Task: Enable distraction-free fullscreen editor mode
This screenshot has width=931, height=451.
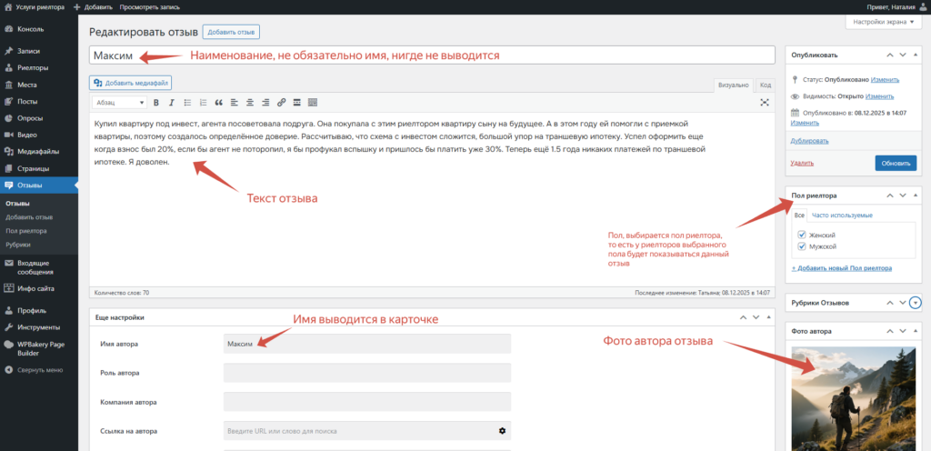Action: point(765,103)
